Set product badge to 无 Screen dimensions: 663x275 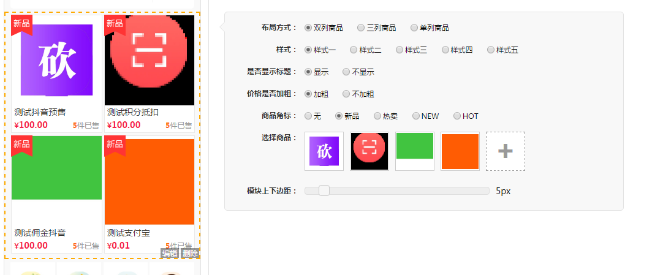click(308, 116)
